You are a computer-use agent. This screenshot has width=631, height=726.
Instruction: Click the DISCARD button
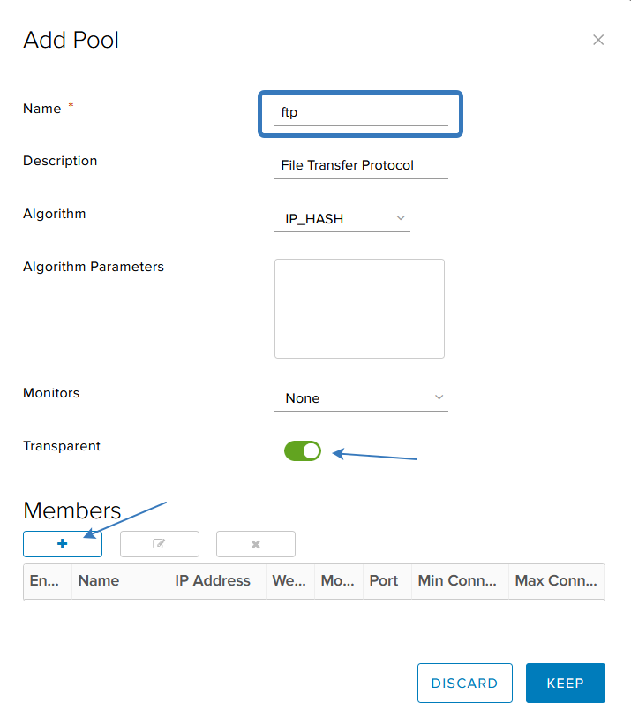(464, 683)
